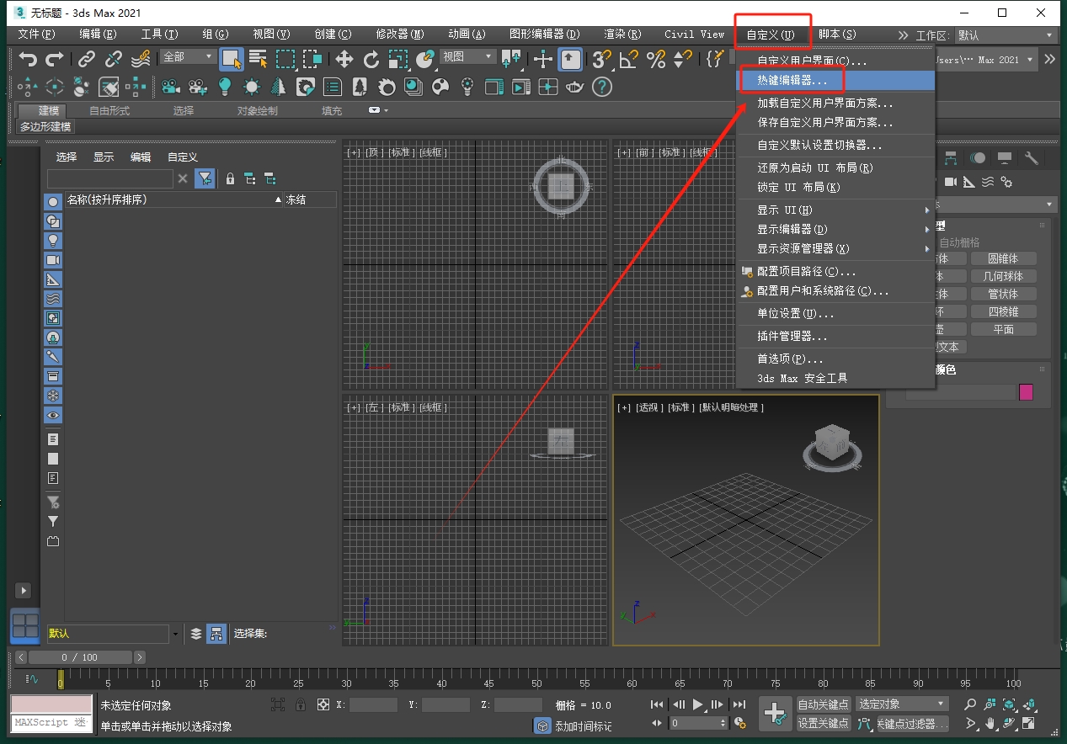1067x744 pixels.
Task: Click the 自动关键点 button
Action: tap(823, 704)
